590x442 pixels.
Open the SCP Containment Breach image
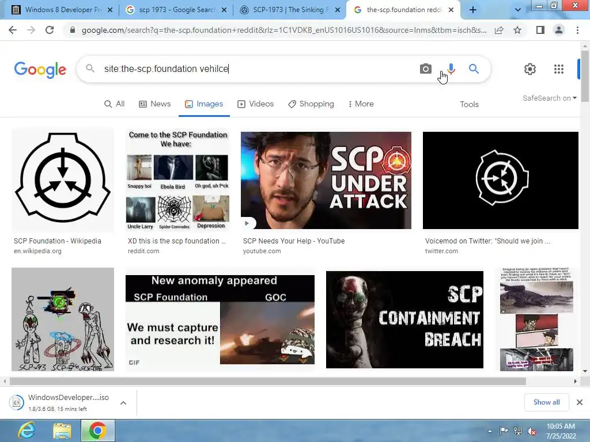404,319
